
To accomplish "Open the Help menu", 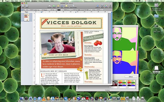I will 52,1.
